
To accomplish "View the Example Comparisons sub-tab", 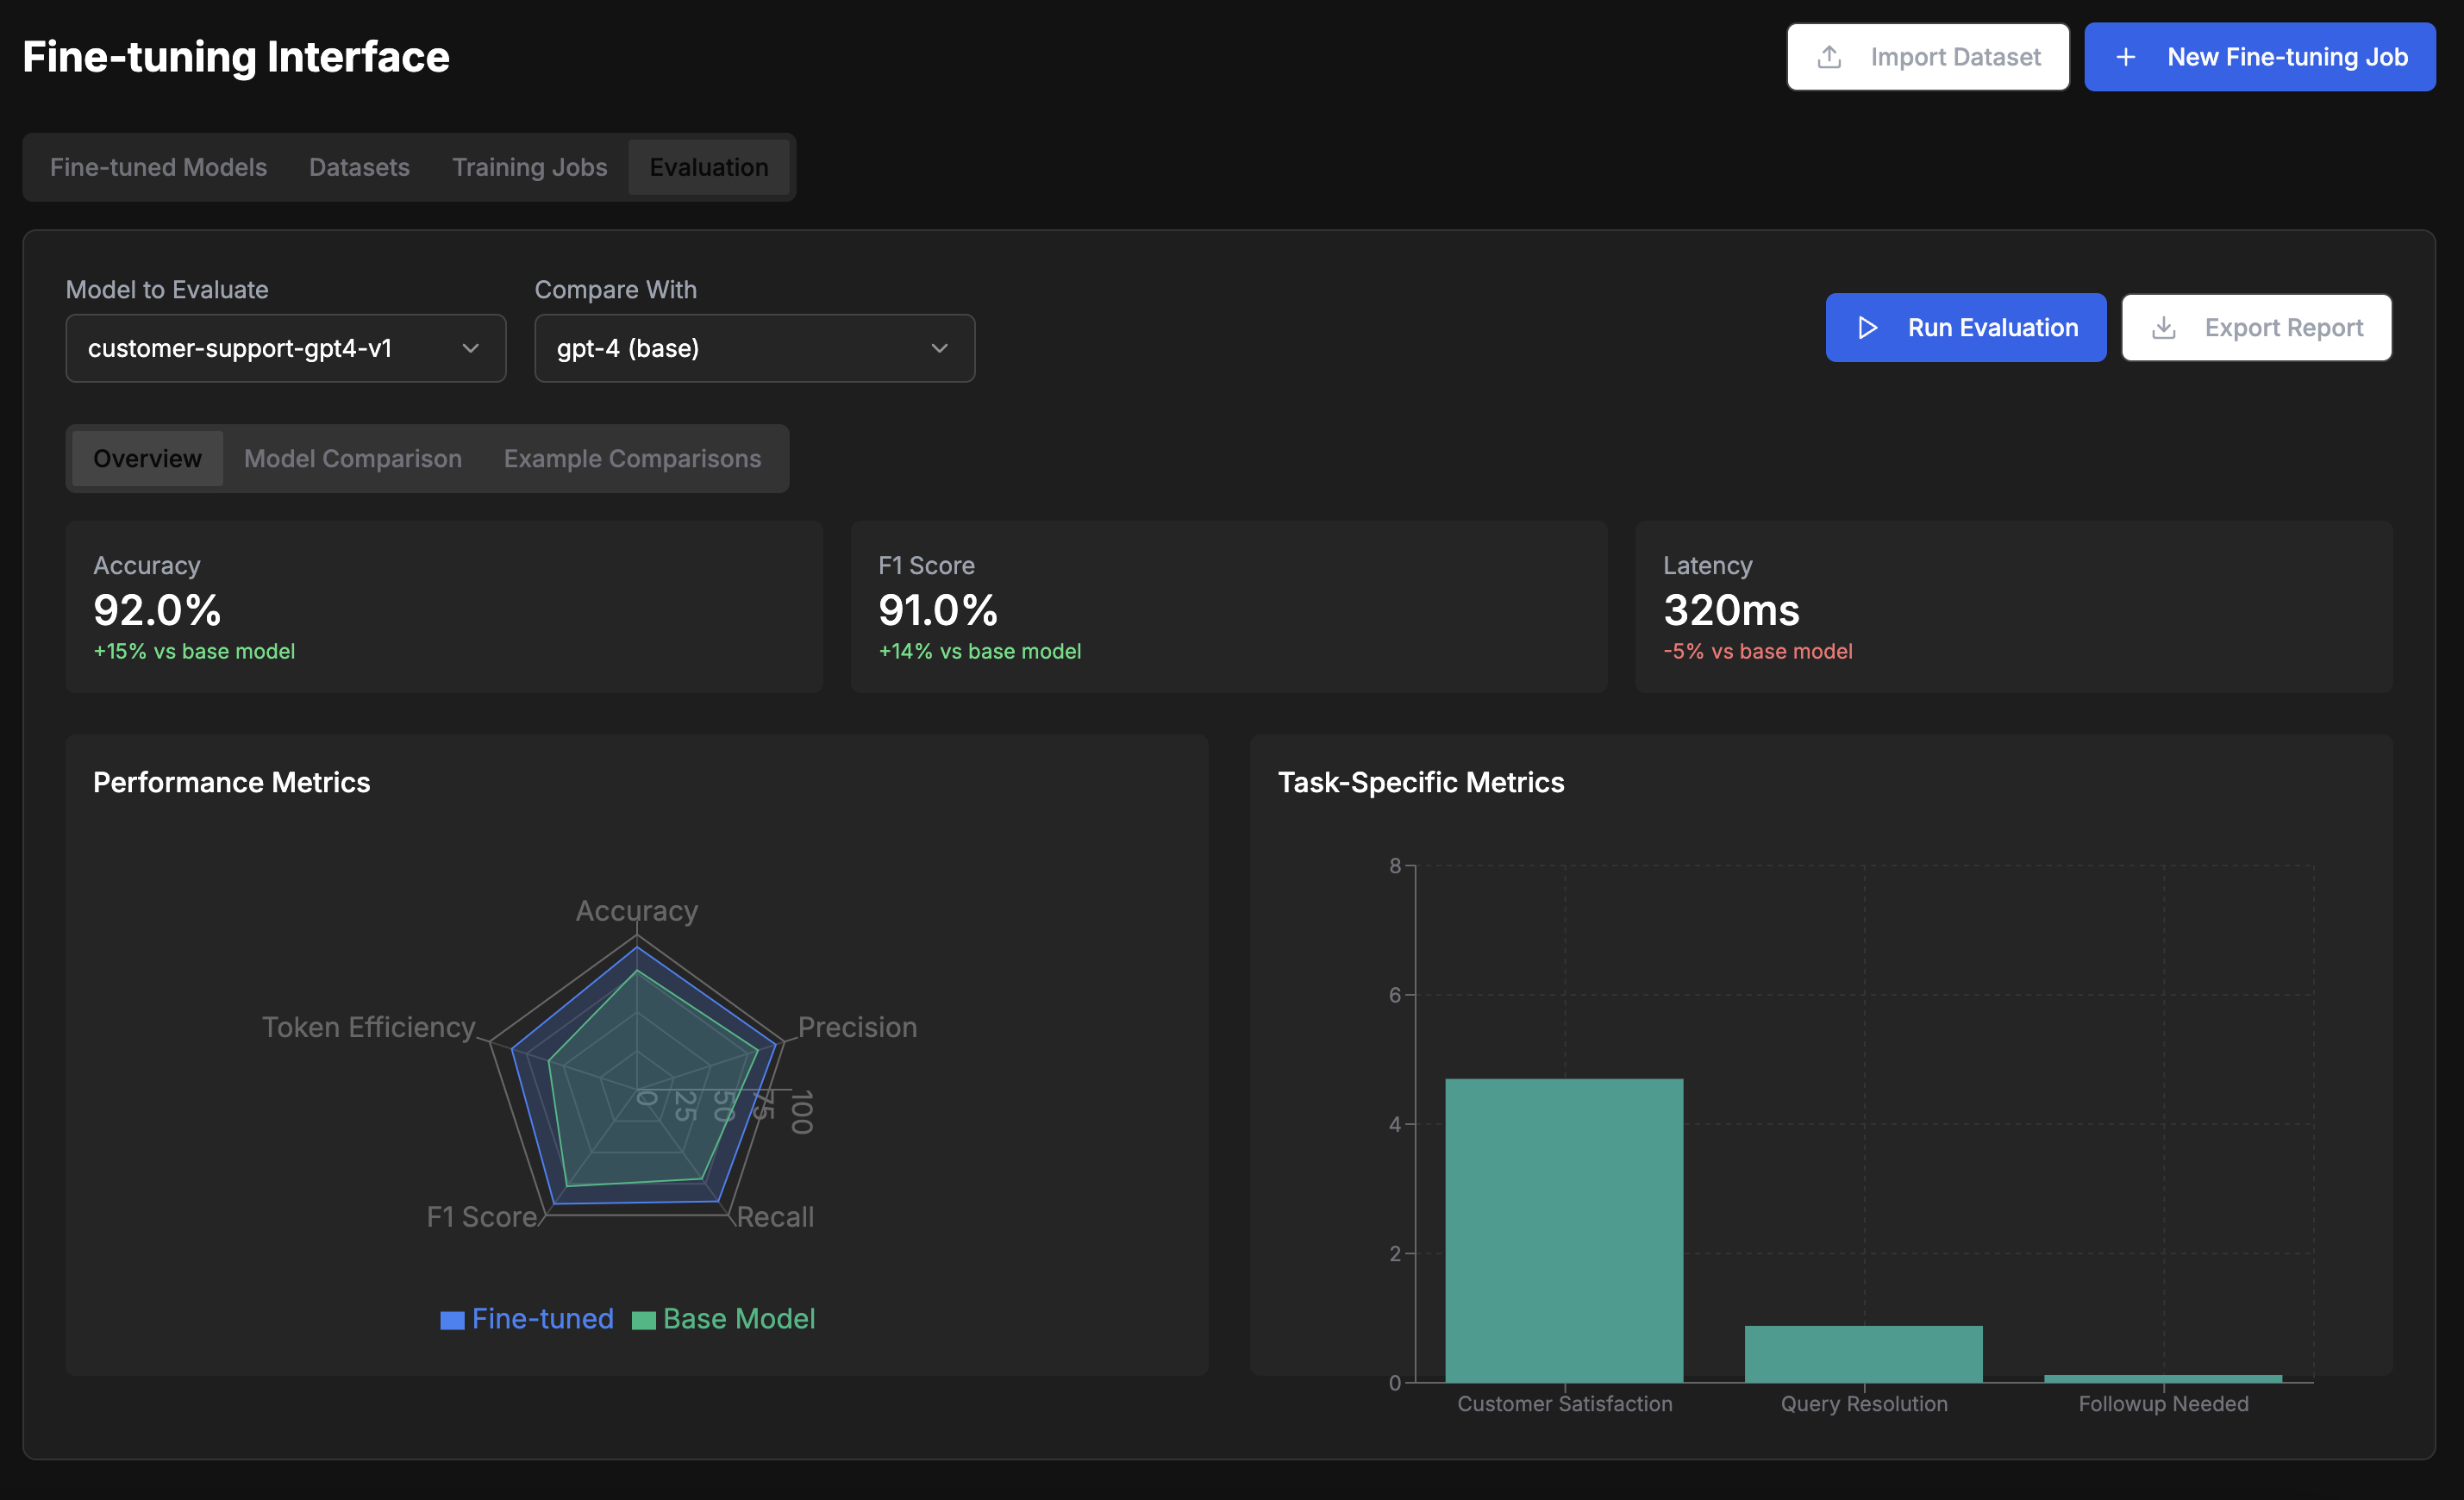I will tap(632, 459).
